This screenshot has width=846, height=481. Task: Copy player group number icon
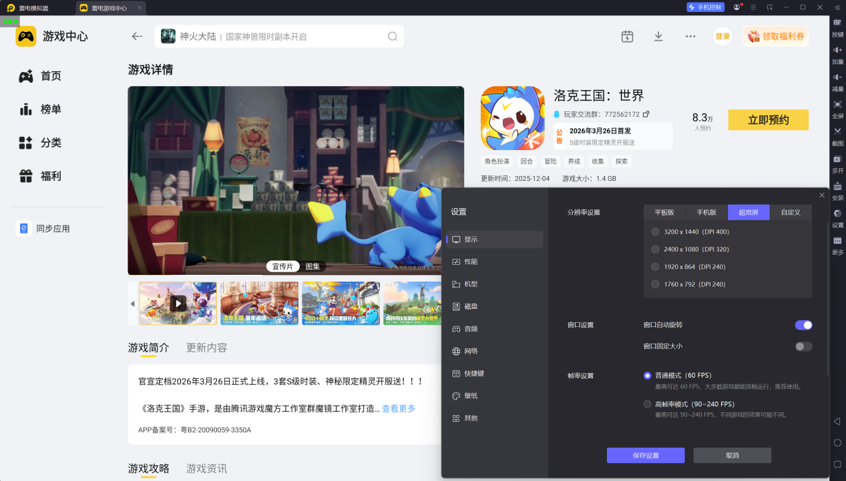pos(646,114)
